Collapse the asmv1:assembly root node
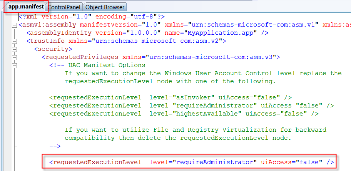Screen dimensions: 351x171 point(15,25)
